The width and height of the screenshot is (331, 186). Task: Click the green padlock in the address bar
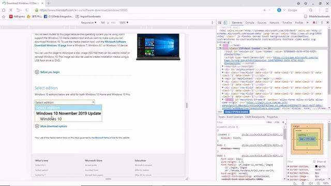[x=37, y=10]
